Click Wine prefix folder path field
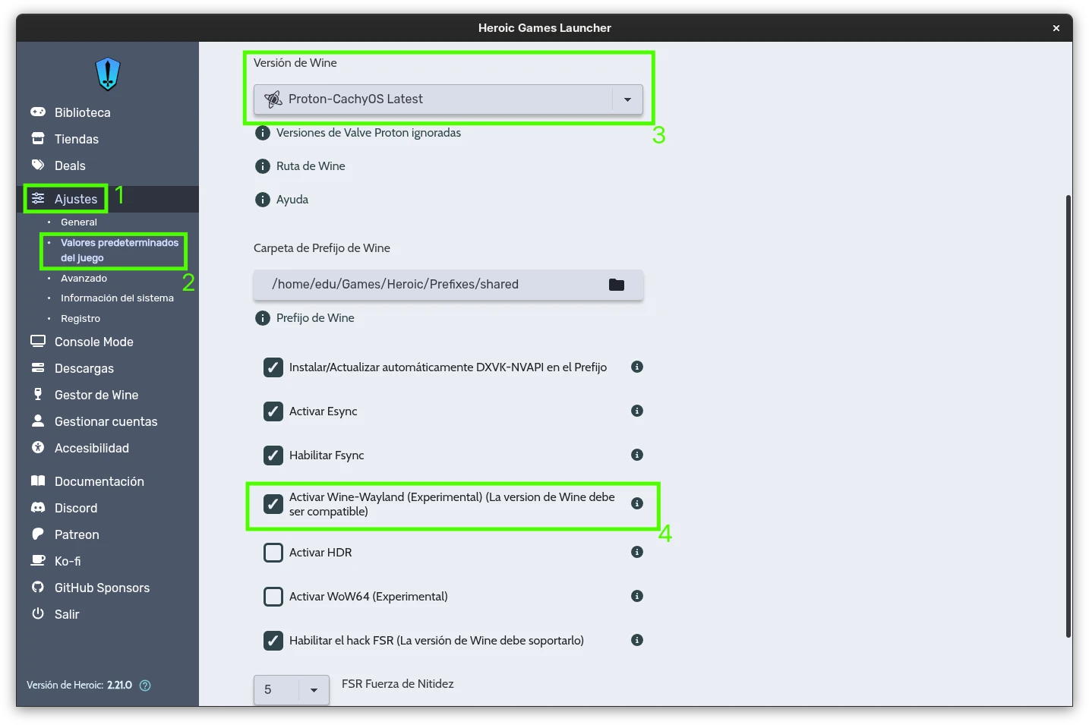The width and height of the screenshot is (1089, 725). click(448, 285)
